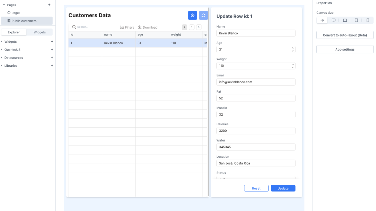This screenshot has height=211, width=376.
Task: Click Convert to auto-layout (Beta)
Action: [345, 35]
